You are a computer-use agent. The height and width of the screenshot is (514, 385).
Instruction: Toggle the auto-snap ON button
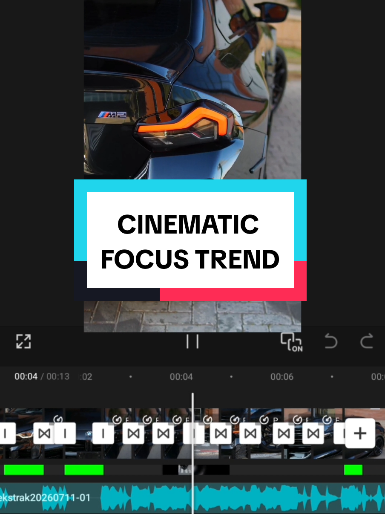pos(291,342)
